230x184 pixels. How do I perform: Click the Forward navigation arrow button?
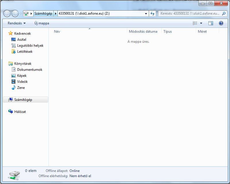[15, 13]
